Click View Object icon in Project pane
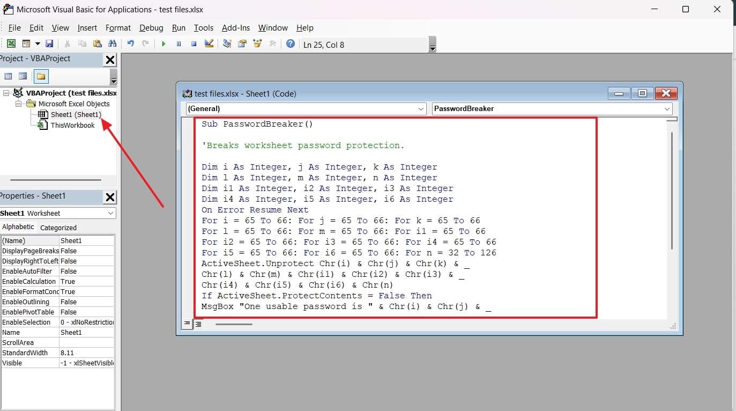This screenshot has height=411, width=736. [23, 76]
